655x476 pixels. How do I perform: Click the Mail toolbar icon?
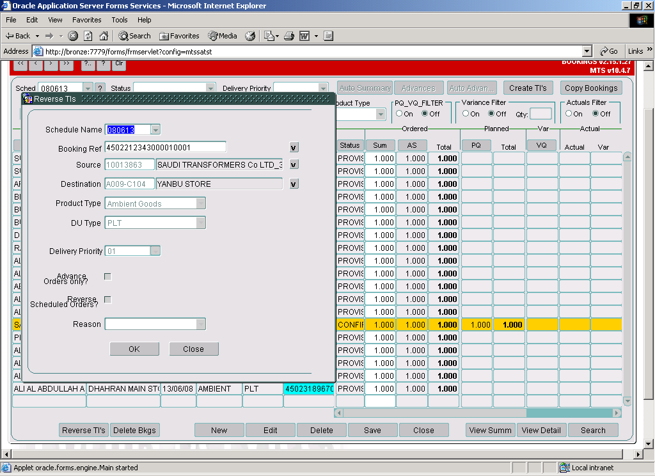tap(269, 36)
